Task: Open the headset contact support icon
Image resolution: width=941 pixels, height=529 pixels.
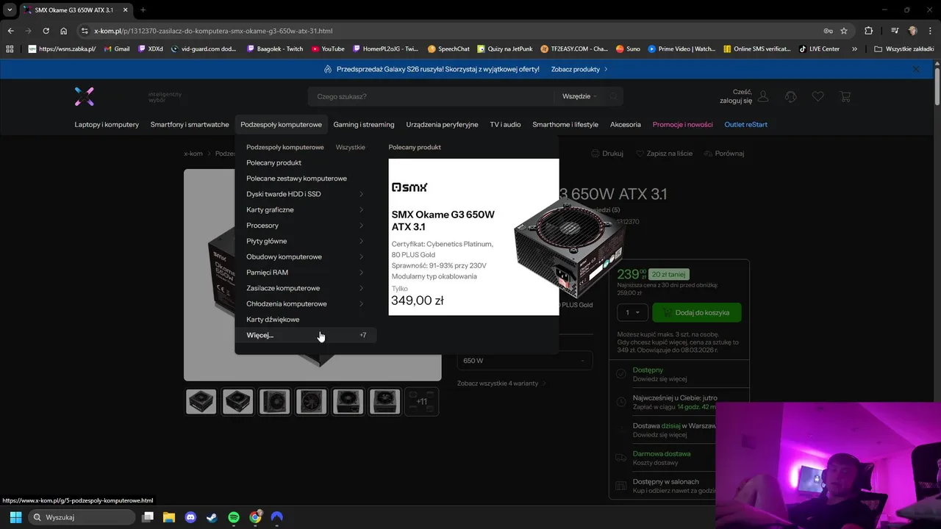Action: tap(790, 96)
